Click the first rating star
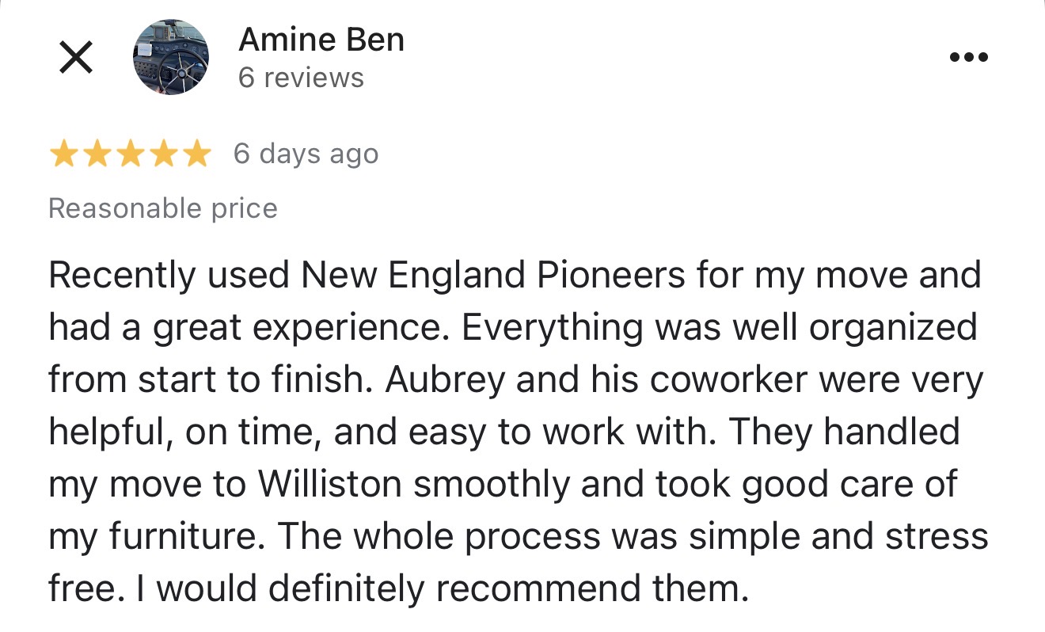This screenshot has height=632, width=1045. 63,154
